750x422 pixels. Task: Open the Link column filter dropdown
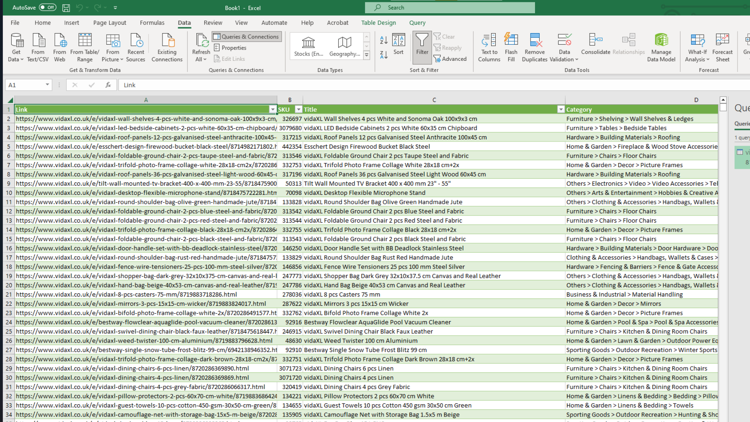(x=272, y=109)
